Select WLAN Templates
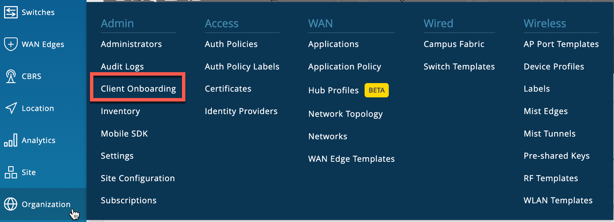Screen dimensions: 614x222 point(558,201)
